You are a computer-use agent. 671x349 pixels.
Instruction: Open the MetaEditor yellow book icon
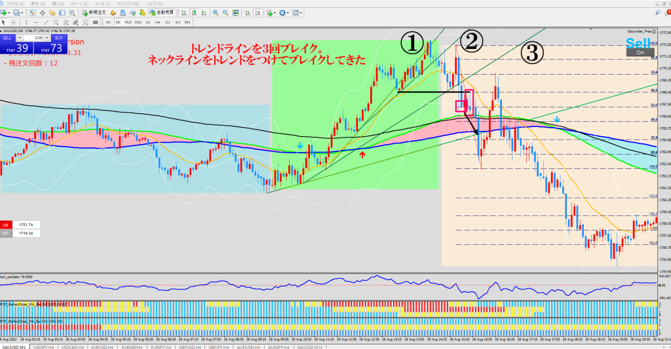tap(113, 13)
